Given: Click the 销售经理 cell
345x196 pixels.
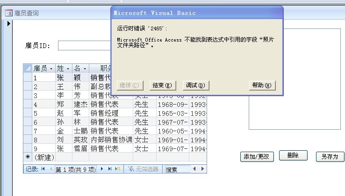Looking at the screenshot, I should pyautogui.click(x=111, y=113).
